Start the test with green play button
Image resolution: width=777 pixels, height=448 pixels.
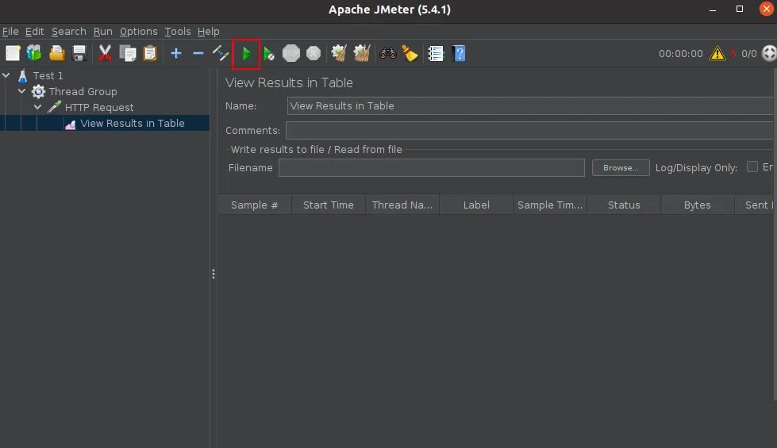tap(246, 53)
